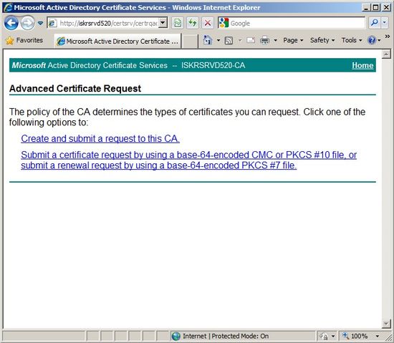Screen dimensions: 394x343
Task: Expand the Print dropdown arrow
Action: coord(275,40)
